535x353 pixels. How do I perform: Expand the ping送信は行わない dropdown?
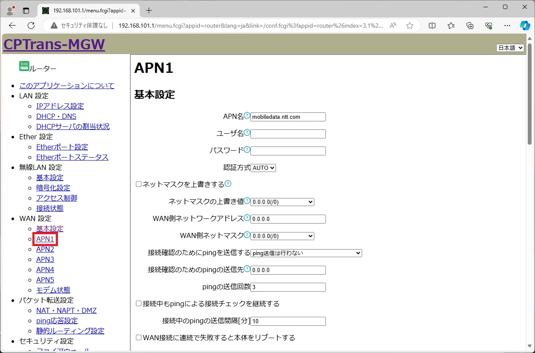coord(306,253)
